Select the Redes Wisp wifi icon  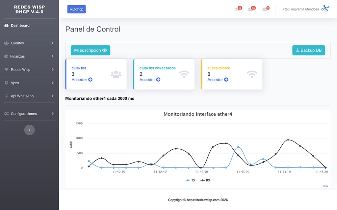[x=6, y=70]
